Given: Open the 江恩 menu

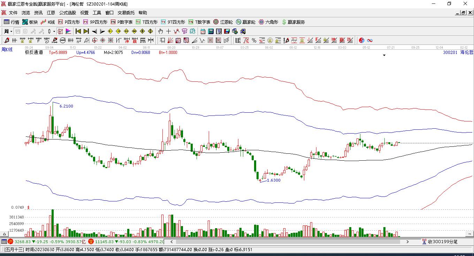Looking at the screenshot, I should pyautogui.click(x=51, y=13).
